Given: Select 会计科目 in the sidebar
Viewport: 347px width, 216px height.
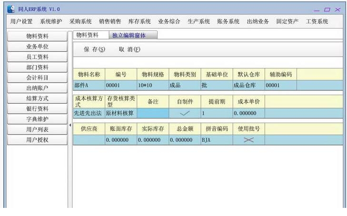Looking at the screenshot, I should coord(37,78).
